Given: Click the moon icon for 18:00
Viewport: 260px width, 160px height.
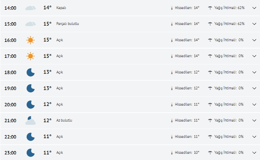Looking at the screenshot, I should pyautogui.click(x=31, y=72).
